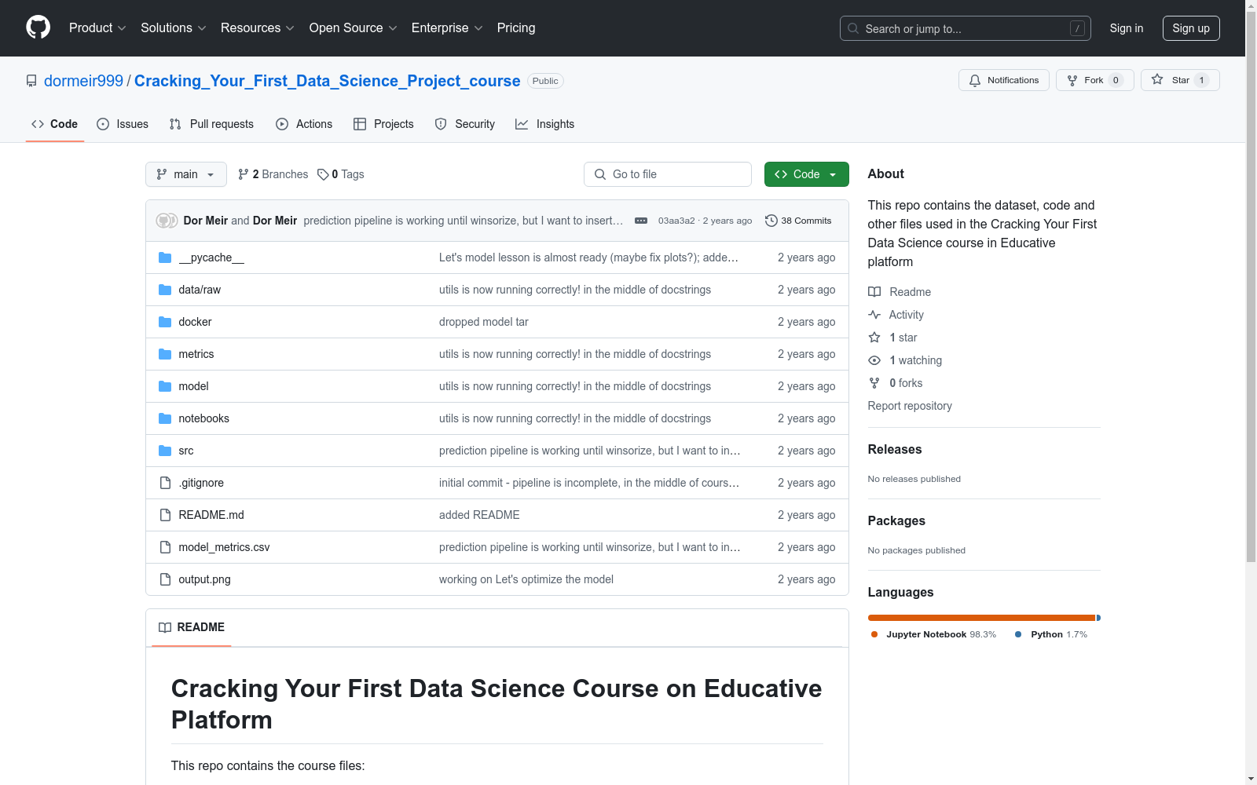
Task: Open the dormeir999 profile link
Action: (x=83, y=81)
